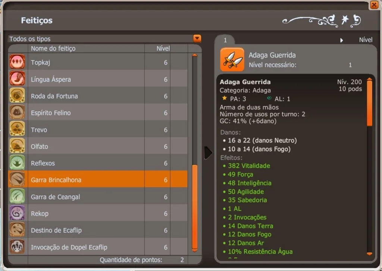
Task: Click the 35 Sabedoria effect
Action: click(247, 200)
